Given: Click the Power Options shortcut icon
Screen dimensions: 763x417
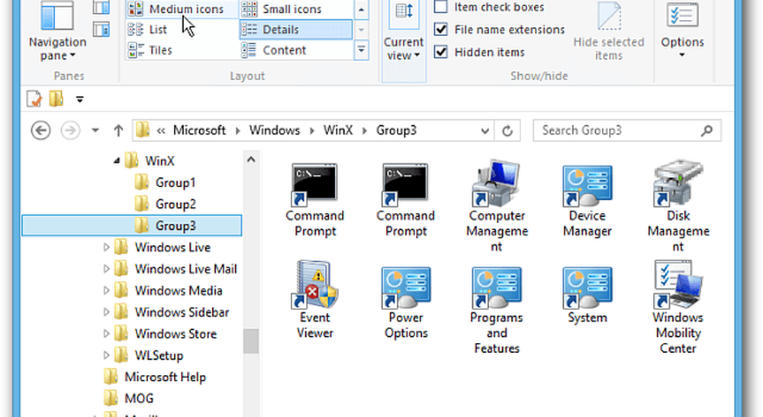Looking at the screenshot, I should (x=406, y=288).
